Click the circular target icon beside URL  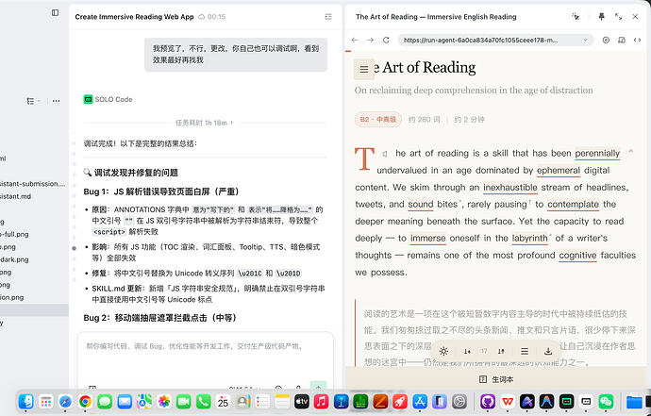pyautogui.click(x=606, y=41)
